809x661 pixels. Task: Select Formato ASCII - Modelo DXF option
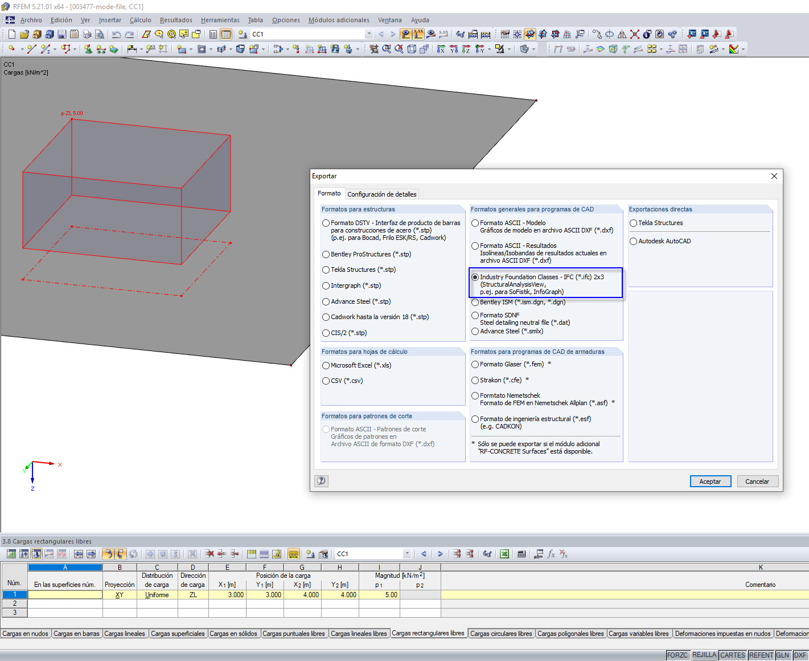pos(475,223)
